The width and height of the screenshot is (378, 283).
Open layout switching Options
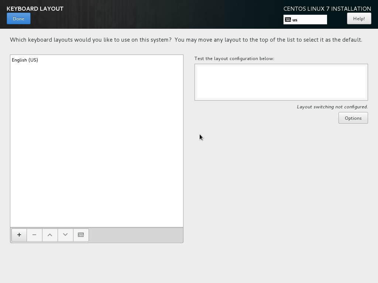[353, 118]
